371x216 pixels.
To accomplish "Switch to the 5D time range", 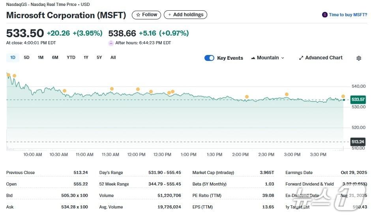I will 26,58.
